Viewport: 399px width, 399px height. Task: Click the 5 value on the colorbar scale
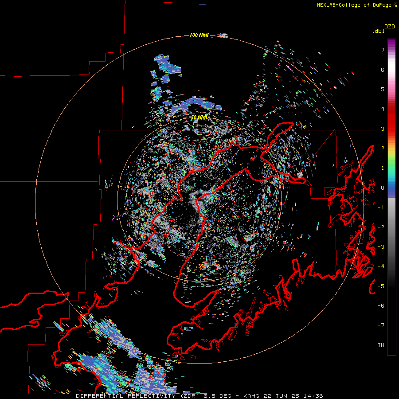pyautogui.click(x=383, y=89)
